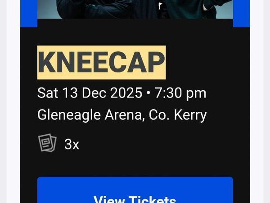Click empty black card area beside 3x
The image size is (270, 203).
click(x=155, y=144)
